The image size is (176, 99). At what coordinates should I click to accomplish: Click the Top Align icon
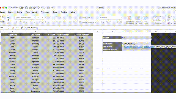56,18
